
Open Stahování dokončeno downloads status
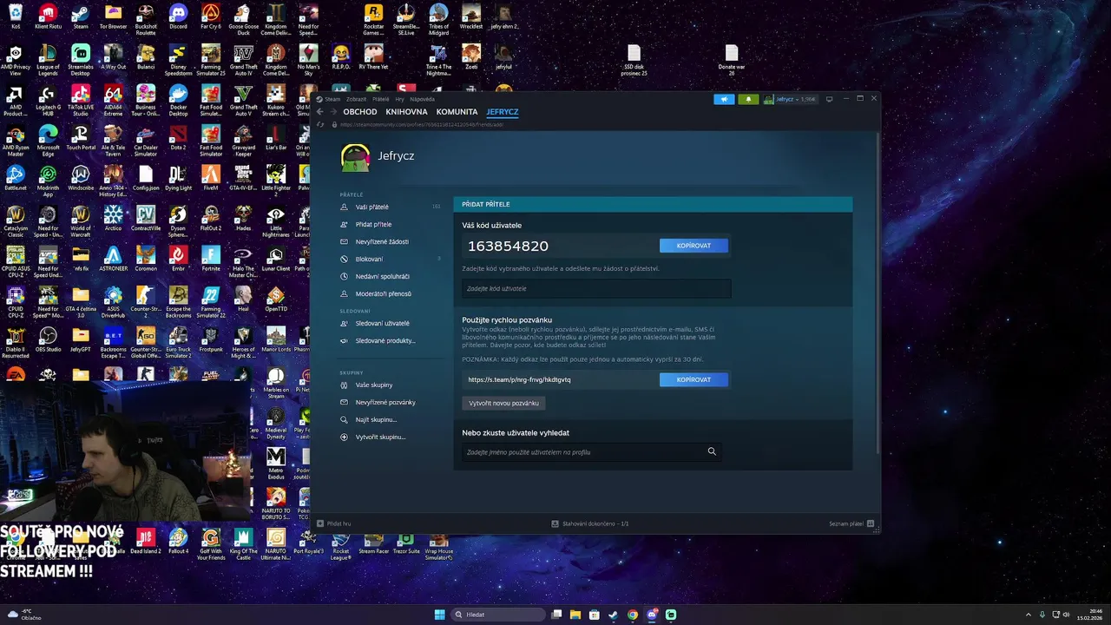(x=590, y=523)
